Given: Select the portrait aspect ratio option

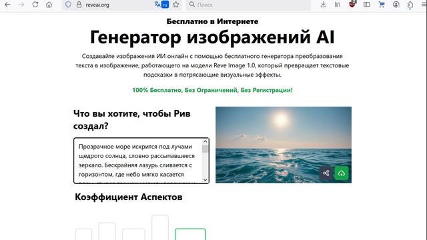Looking at the screenshot, I should (107, 231).
